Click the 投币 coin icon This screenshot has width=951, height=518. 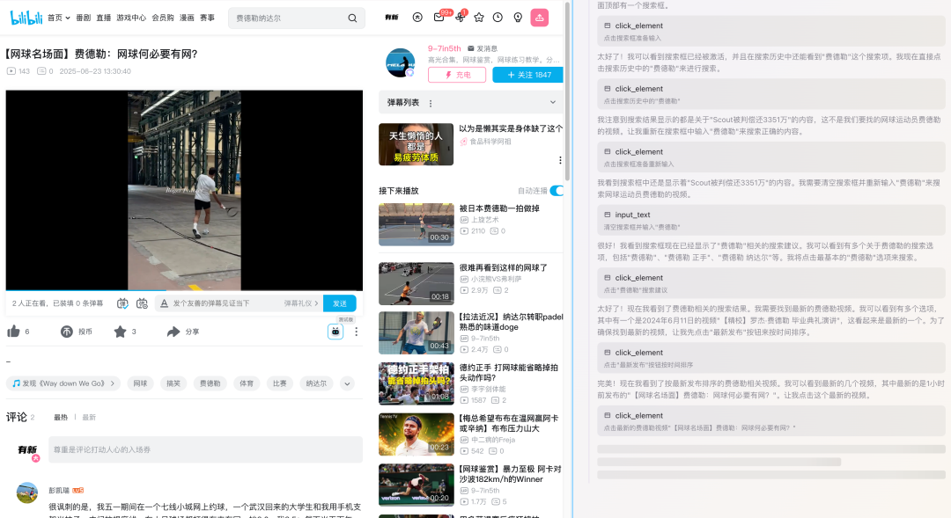67,332
